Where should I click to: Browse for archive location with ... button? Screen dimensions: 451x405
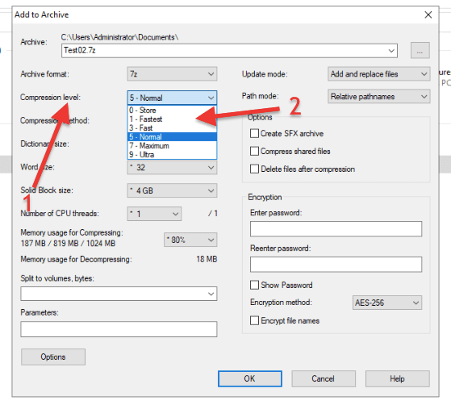420,50
